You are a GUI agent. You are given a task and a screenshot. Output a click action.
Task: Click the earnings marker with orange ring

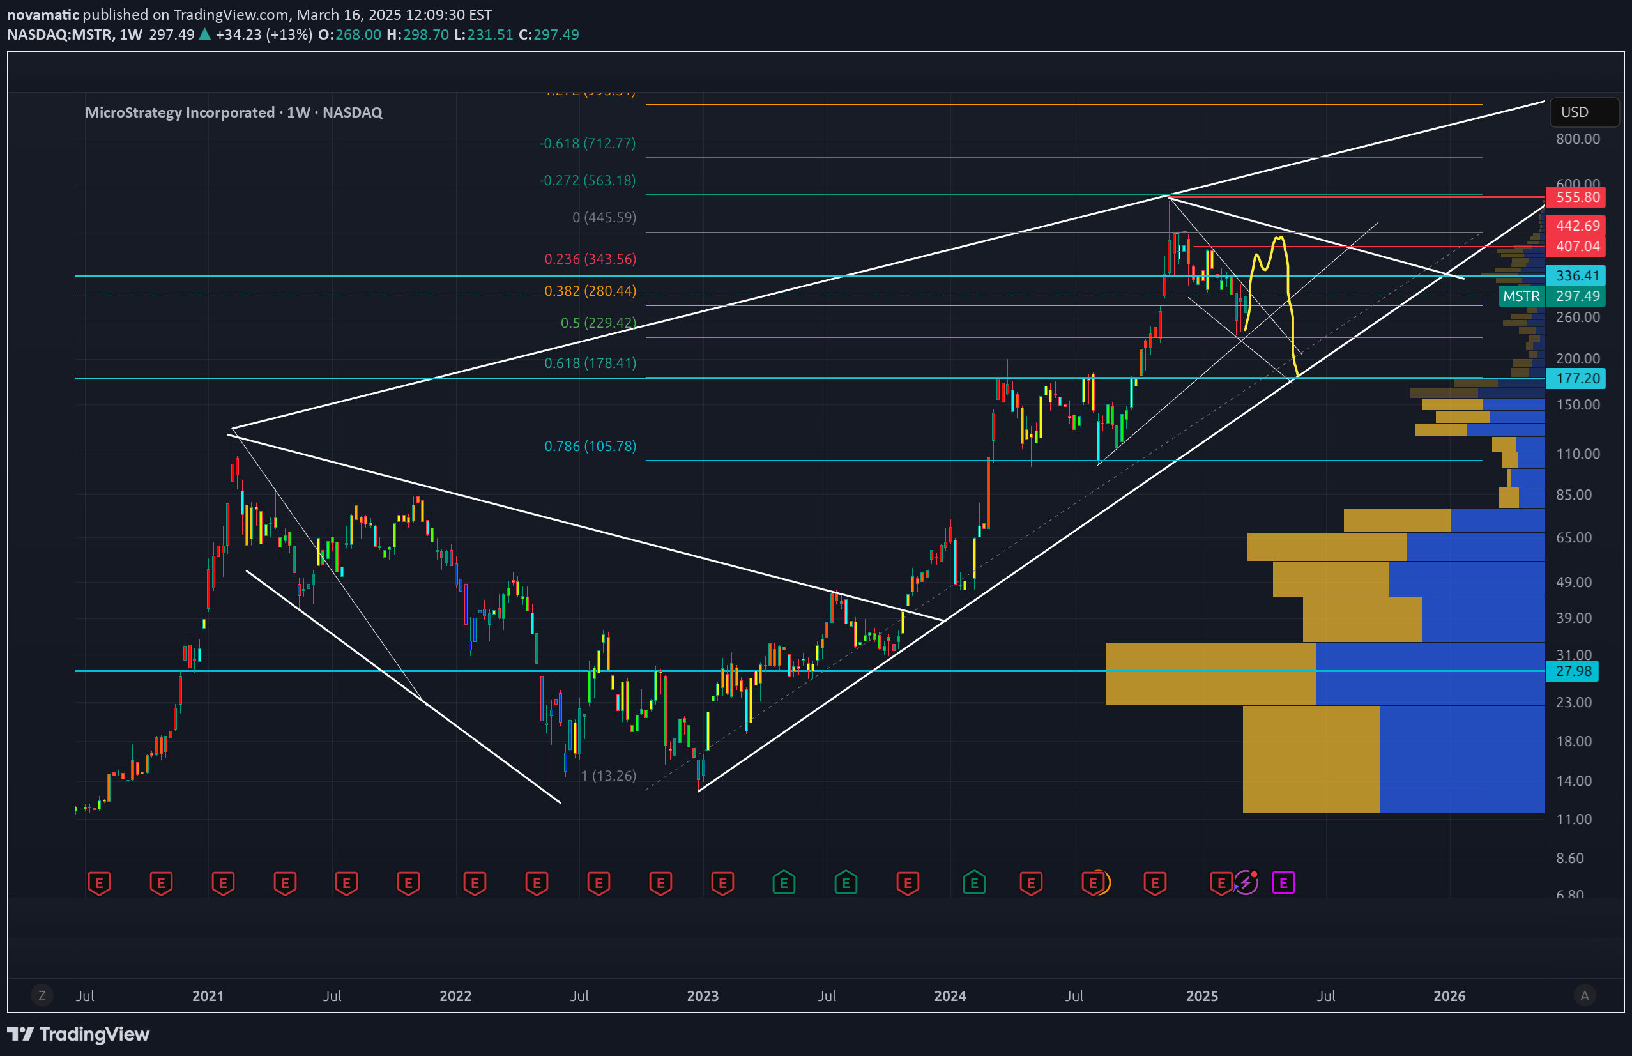click(x=1095, y=882)
